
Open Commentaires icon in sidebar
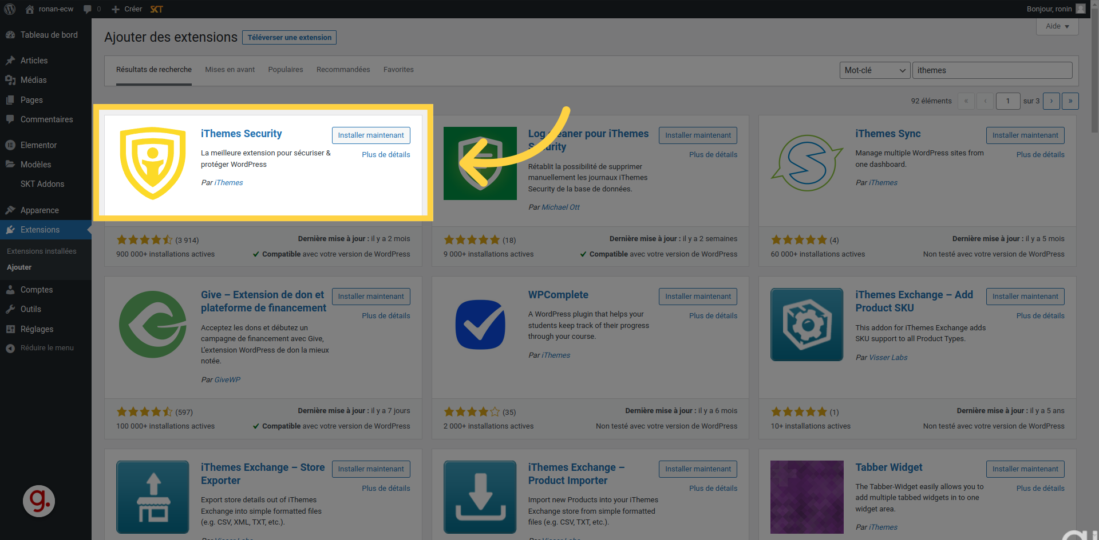[10, 119]
